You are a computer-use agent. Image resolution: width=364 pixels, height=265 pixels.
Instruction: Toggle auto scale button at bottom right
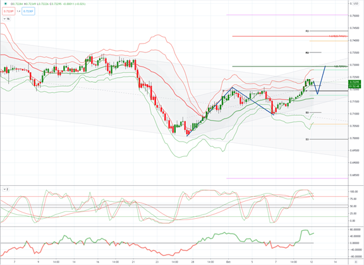[356, 261]
